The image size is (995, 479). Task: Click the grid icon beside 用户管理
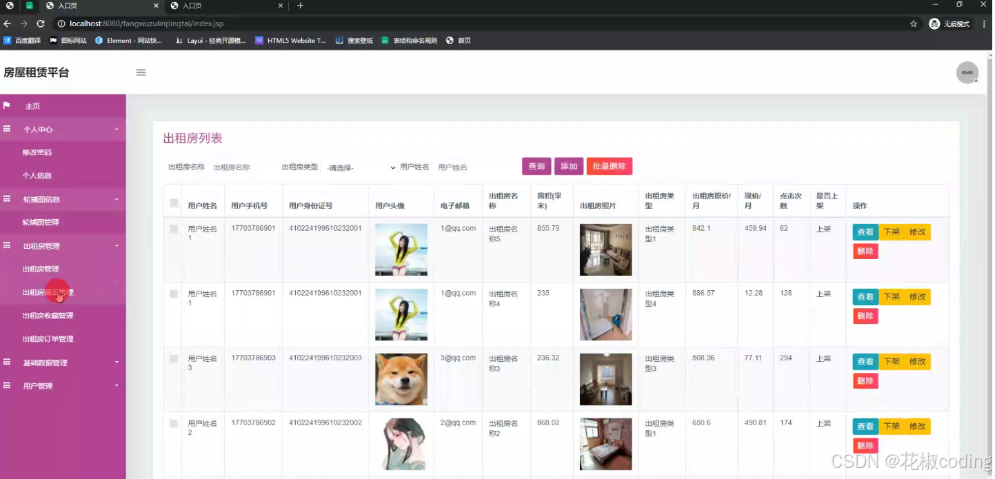[x=7, y=385]
